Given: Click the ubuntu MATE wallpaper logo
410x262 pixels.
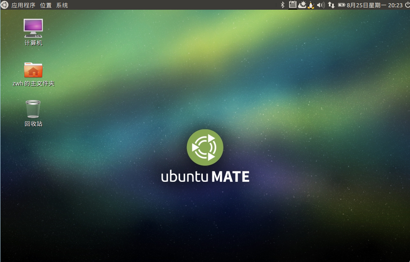Looking at the screenshot, I should coord(205,156).
